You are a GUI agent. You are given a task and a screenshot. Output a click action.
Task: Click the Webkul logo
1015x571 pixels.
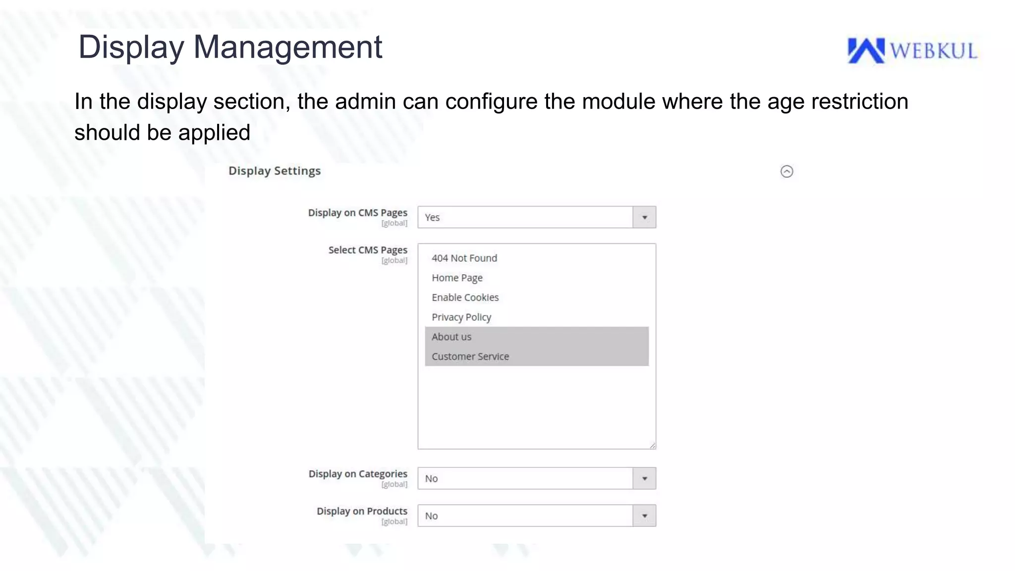pos(912,51)
